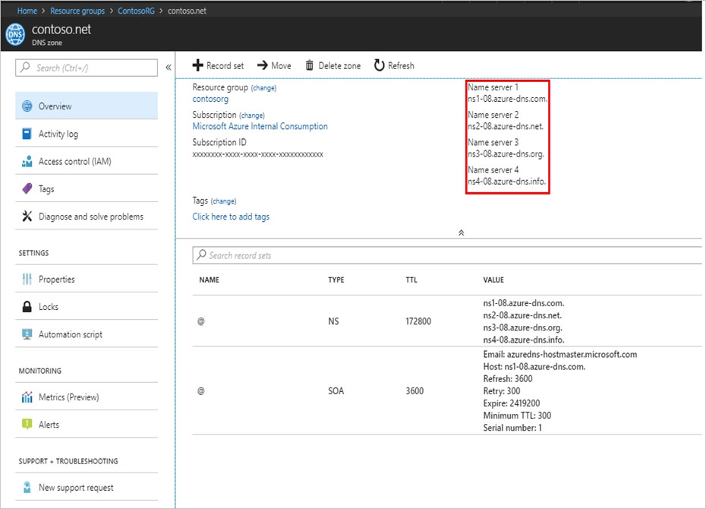Collapse the essentials panel with up chevrons

461,233
